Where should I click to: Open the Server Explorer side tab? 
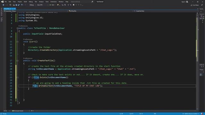click(2, 12)
